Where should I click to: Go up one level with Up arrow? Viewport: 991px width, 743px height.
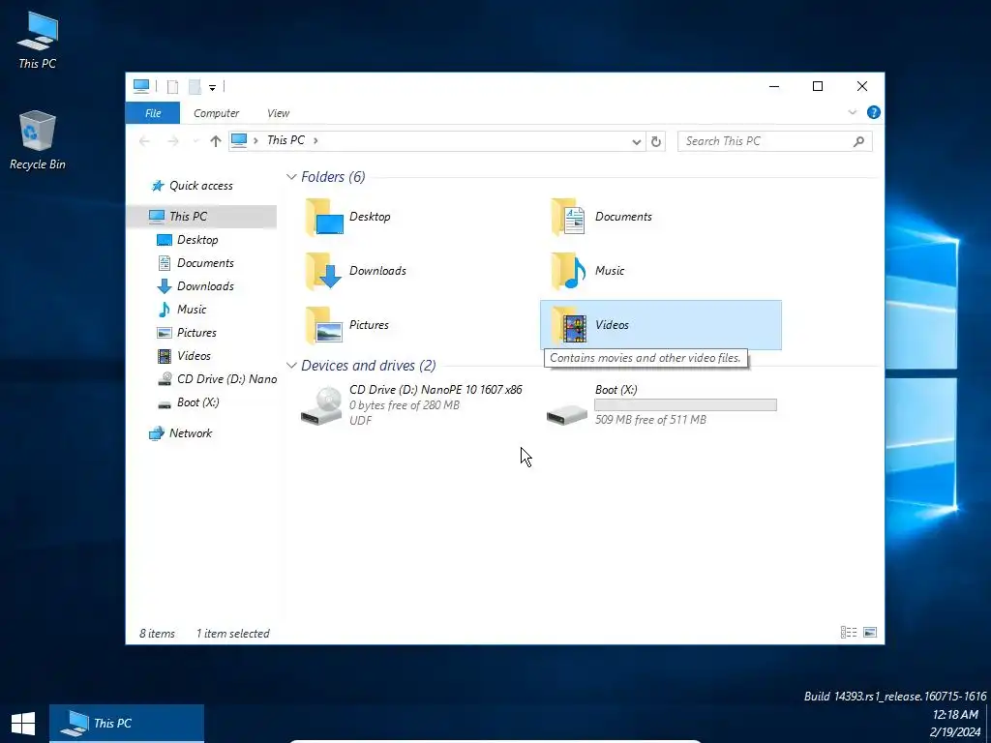point(216,141)
